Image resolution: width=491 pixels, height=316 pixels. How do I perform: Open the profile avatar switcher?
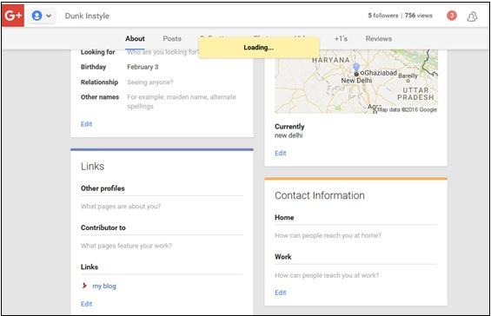[x=37, y=16]
